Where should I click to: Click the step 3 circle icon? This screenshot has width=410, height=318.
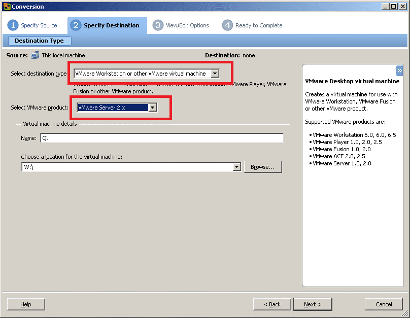pos(158,25)
